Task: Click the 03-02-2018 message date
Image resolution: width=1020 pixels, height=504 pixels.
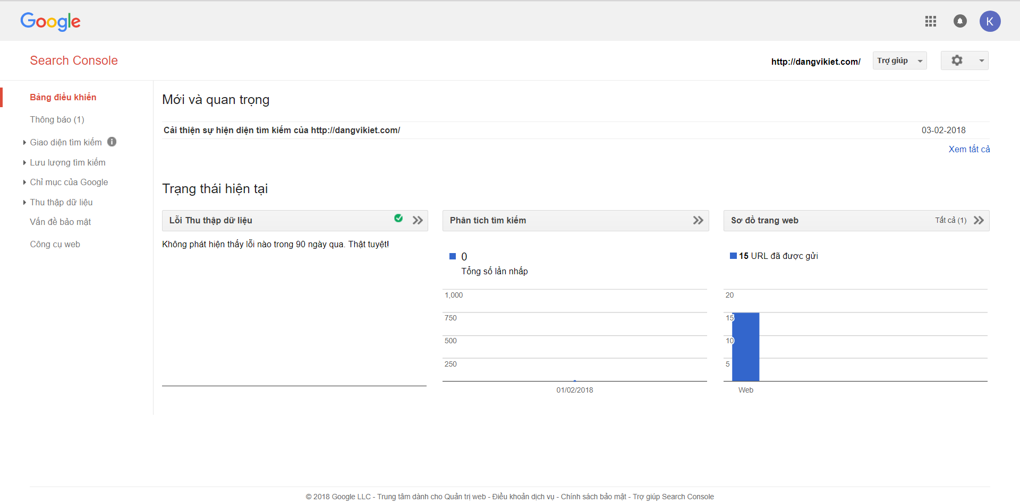Action: [943, 130]
